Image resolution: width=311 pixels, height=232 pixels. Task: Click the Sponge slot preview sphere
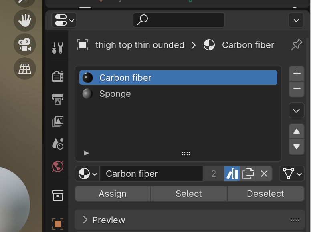[87, 94]
